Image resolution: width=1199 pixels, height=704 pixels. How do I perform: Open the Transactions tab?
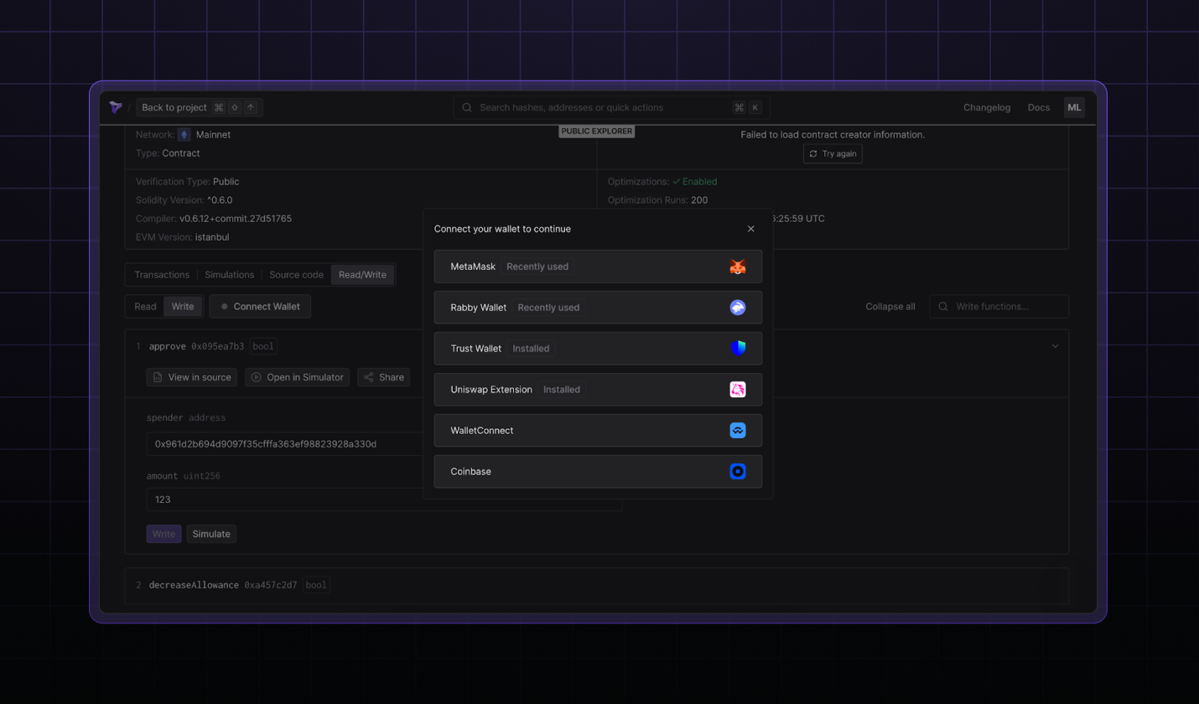pos(162,275)
